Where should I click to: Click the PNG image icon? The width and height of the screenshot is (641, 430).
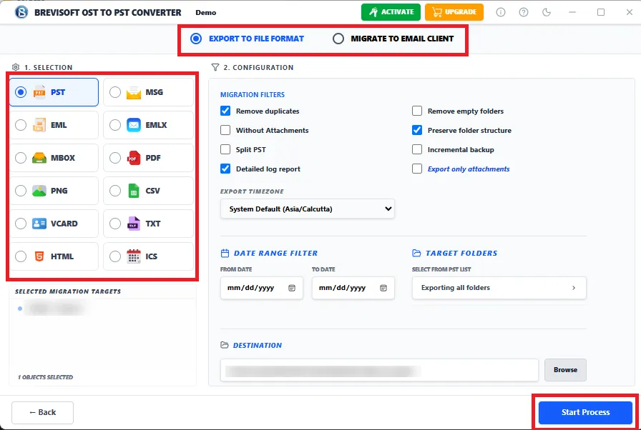[39, 191]
